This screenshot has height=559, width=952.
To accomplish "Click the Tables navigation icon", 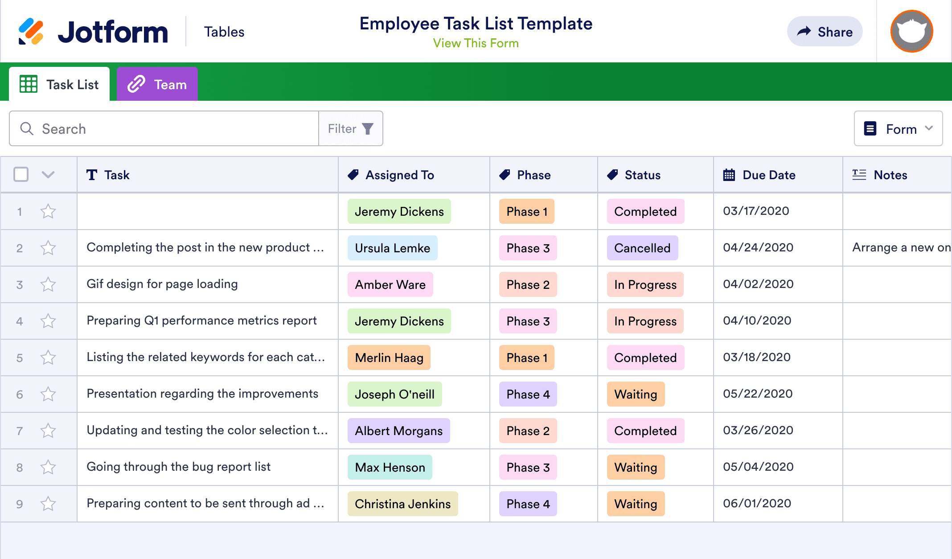I will coord(224,31).
